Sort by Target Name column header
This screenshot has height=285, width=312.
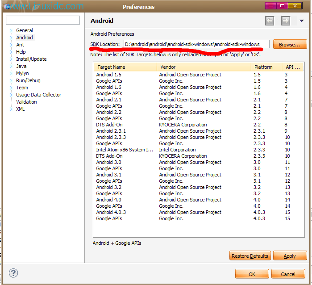[125, 67]
